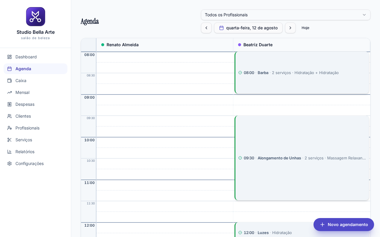Click the 12:00 time label in time column
The image size is (380, 237).
point(89,225)
